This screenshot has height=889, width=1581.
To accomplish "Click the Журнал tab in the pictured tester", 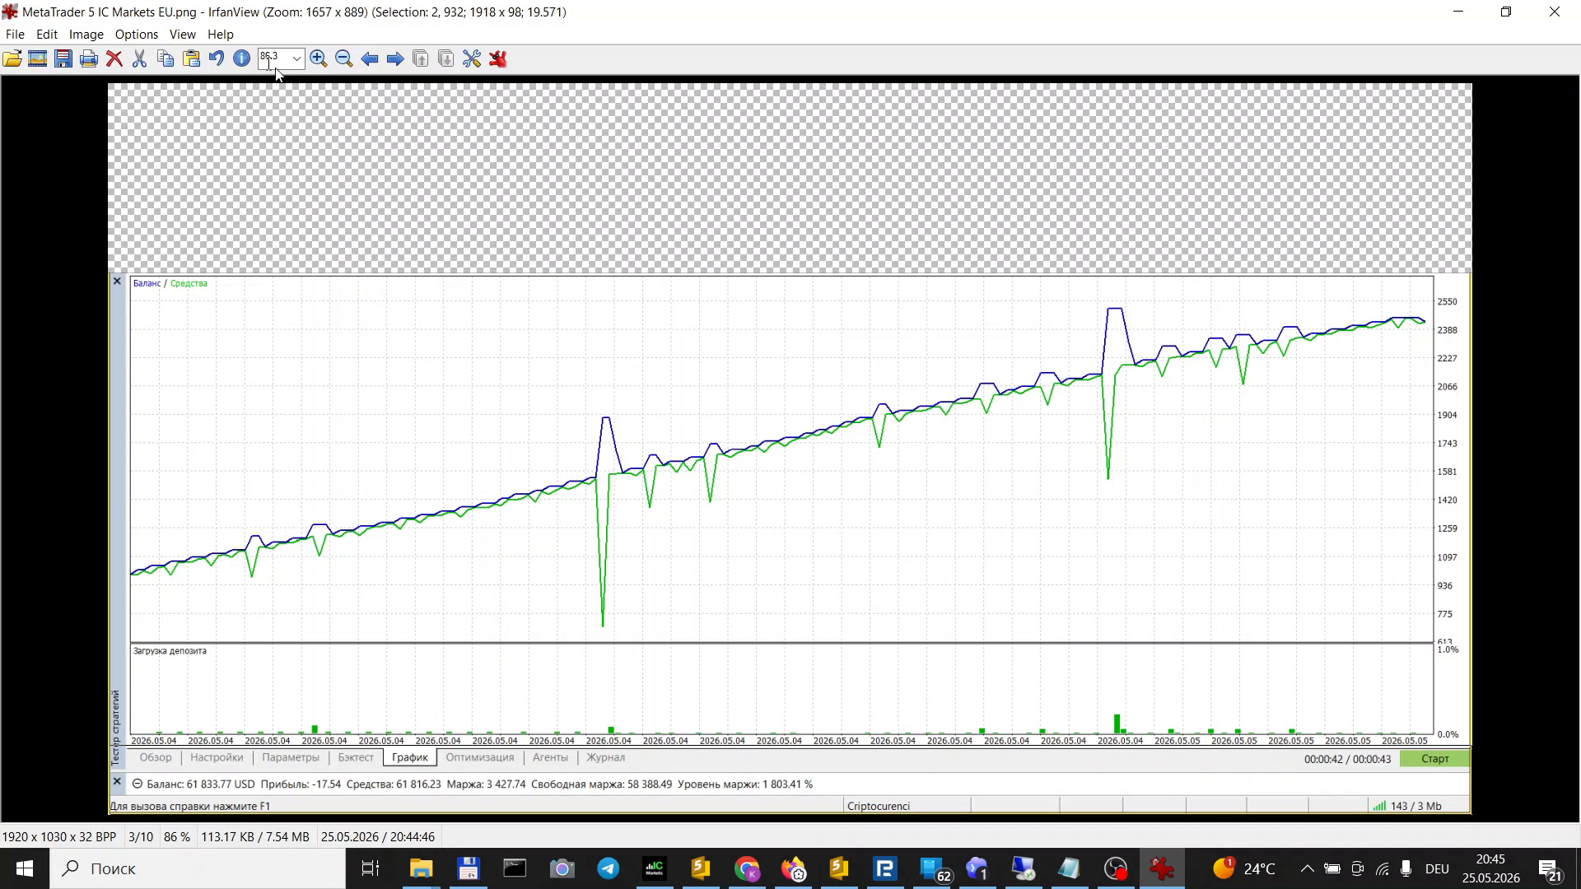I will point(605,757).
